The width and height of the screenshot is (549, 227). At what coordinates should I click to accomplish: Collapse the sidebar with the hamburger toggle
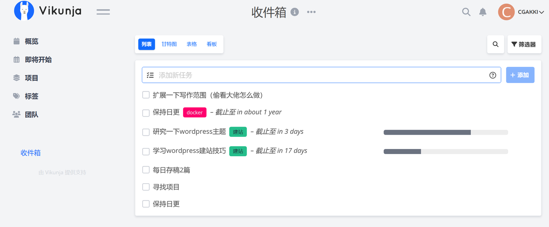[x=103, y=12]
